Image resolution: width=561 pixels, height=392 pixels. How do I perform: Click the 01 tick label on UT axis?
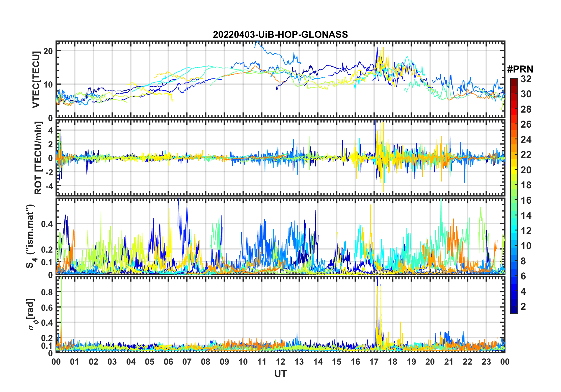75,362
